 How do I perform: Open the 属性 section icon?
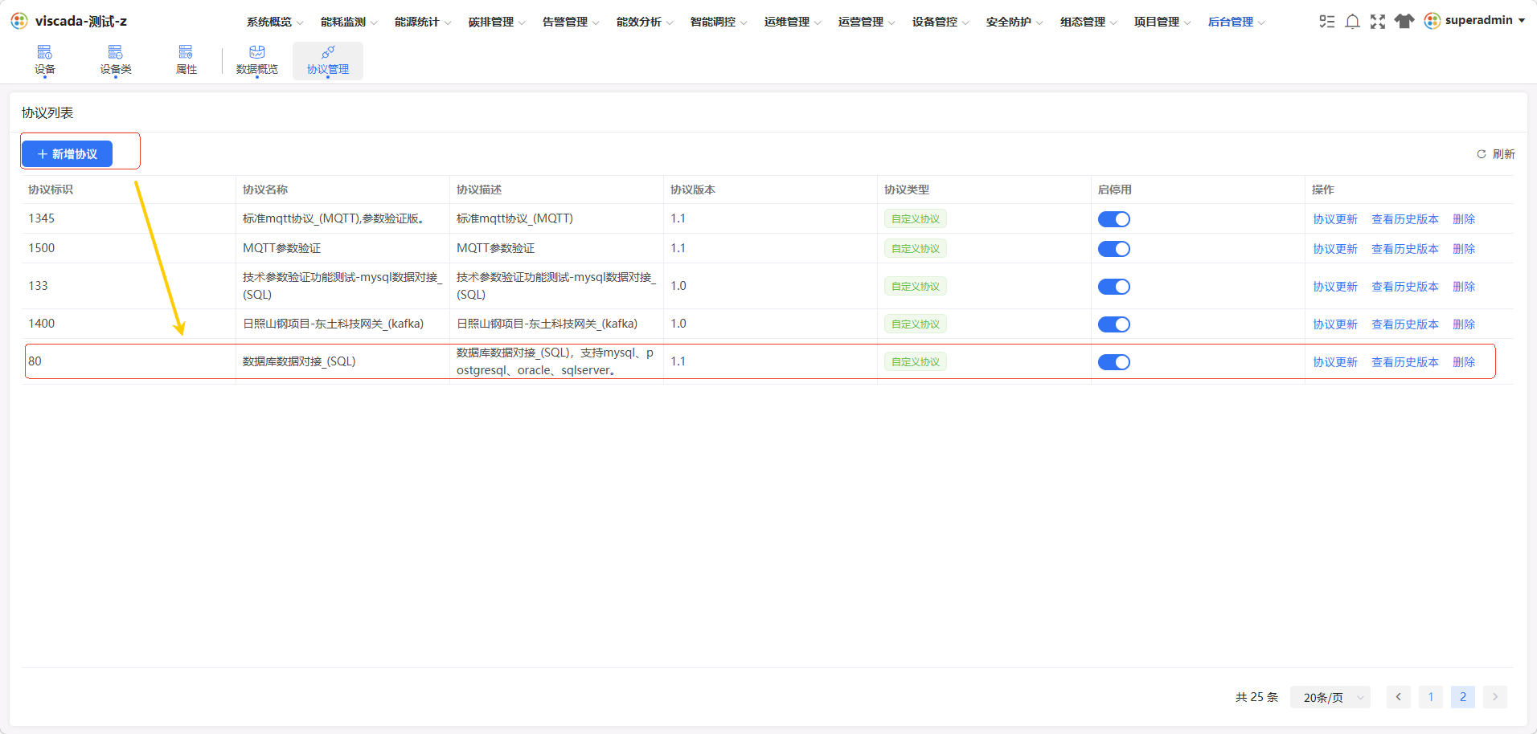(x=186, y=52)
